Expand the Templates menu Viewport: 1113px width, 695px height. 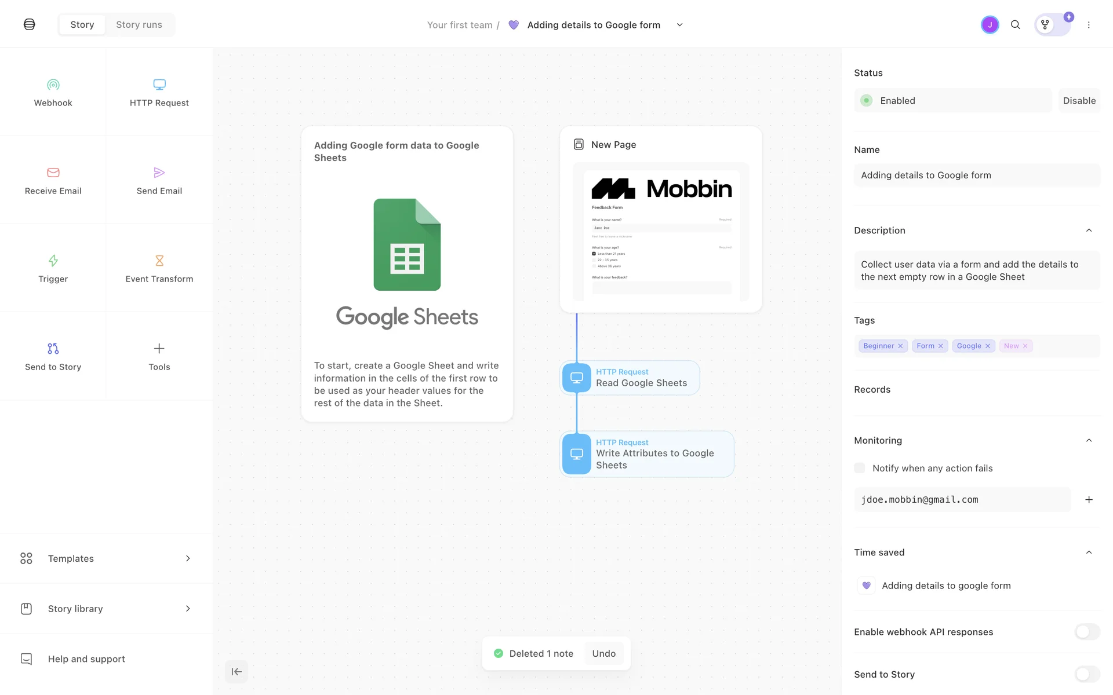pos(106,558)
